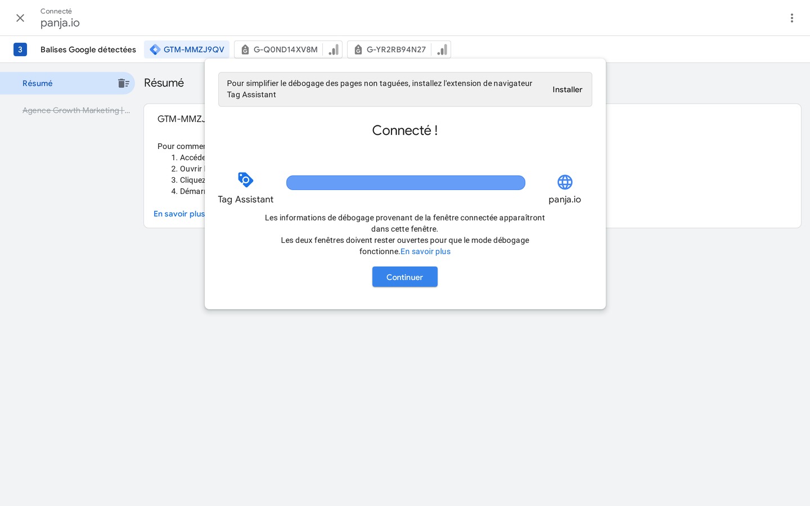
Task: Click Installer to add the browser extension
Action: (567, 89)
